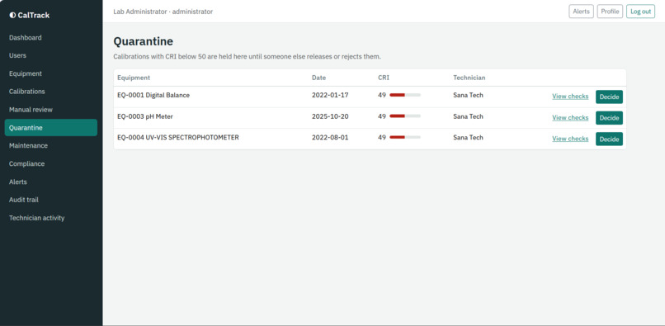Click the Alerts button in top bar
This screenshot has width=665, height=326.
click(581, 12)
